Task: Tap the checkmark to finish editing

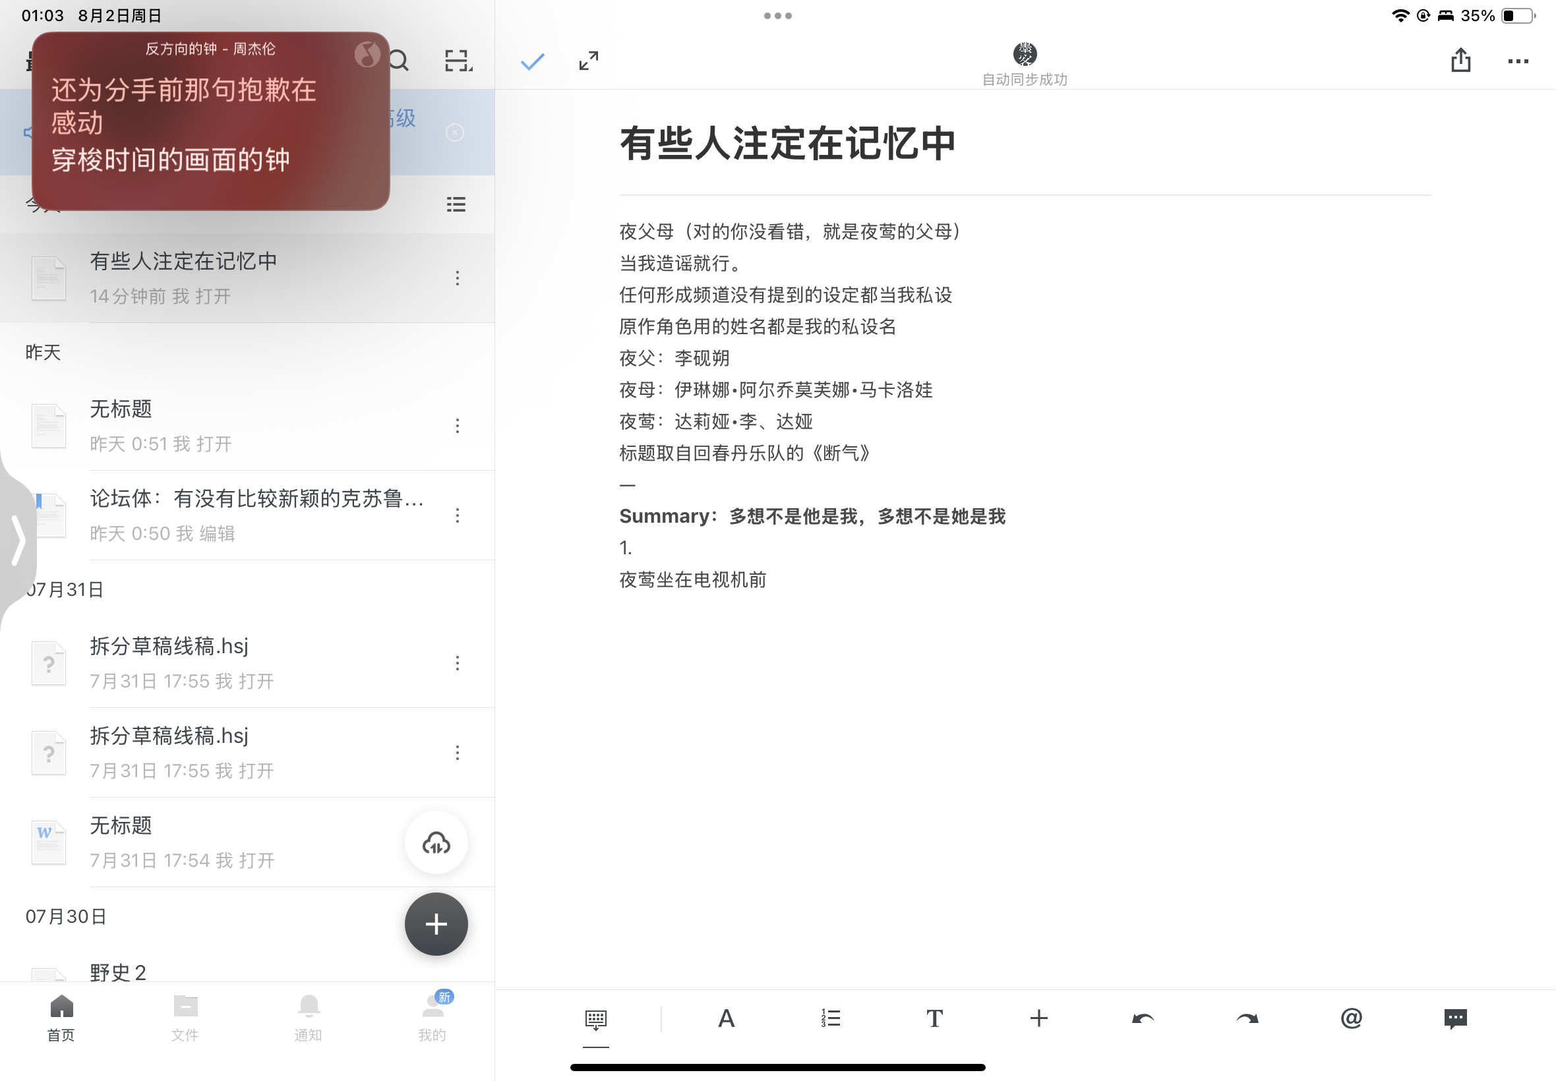Action: coord(533,62)
